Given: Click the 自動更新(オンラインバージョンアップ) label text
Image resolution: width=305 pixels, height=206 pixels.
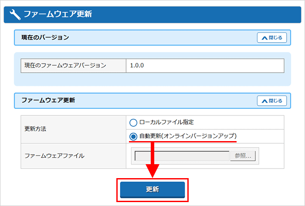Looking at the screenshot, I should pos(188,136).
